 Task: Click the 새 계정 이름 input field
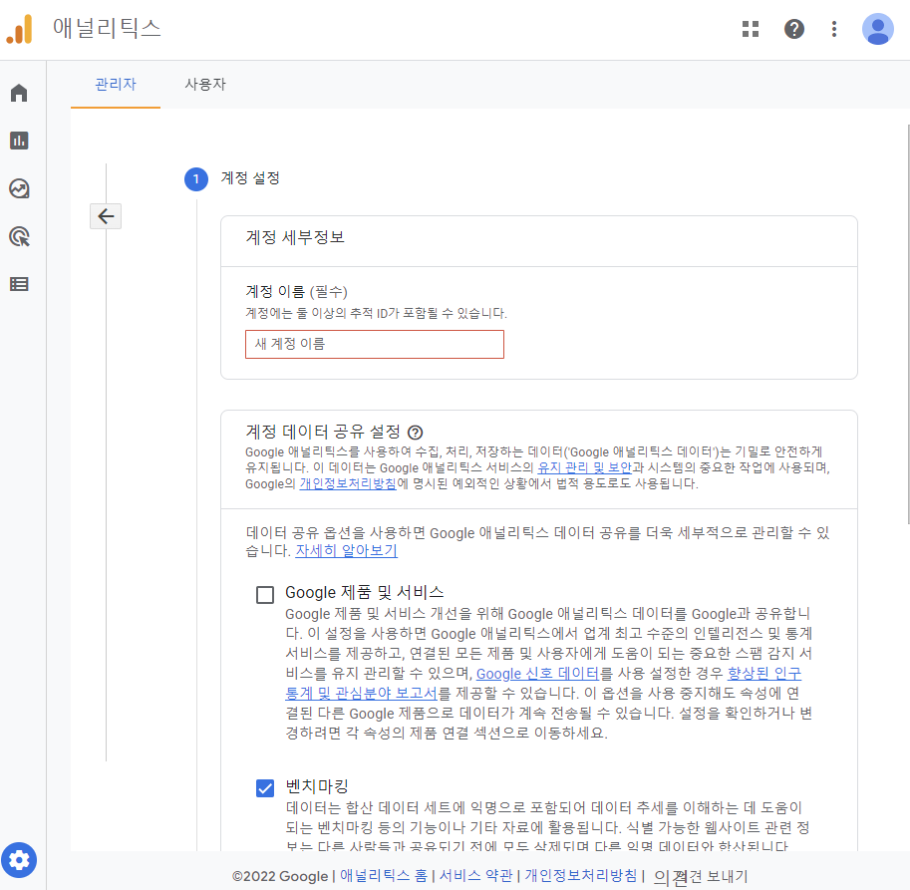pos(375,344)
